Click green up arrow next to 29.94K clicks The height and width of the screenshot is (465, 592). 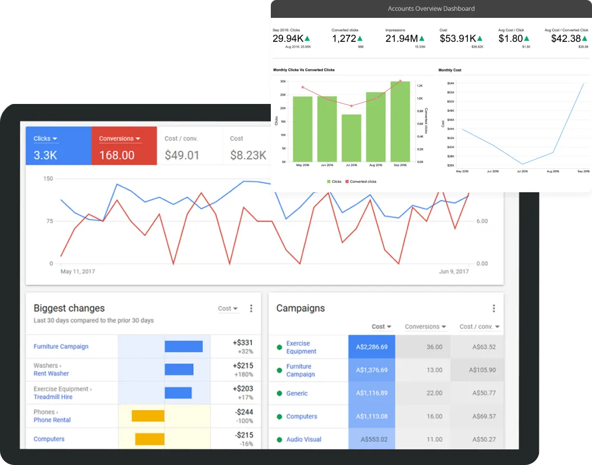point(307,39)
